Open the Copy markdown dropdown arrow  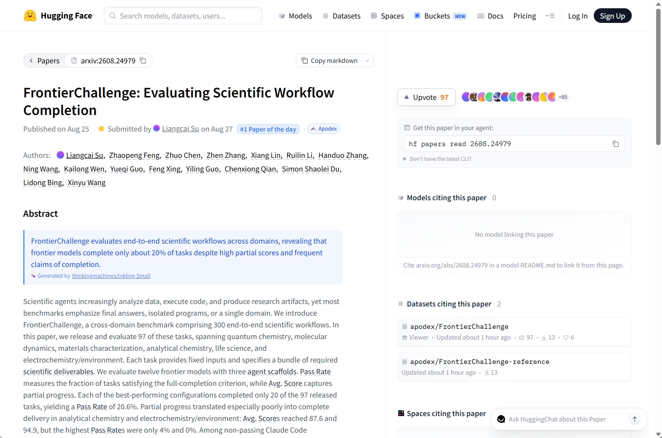coord(368,60)
